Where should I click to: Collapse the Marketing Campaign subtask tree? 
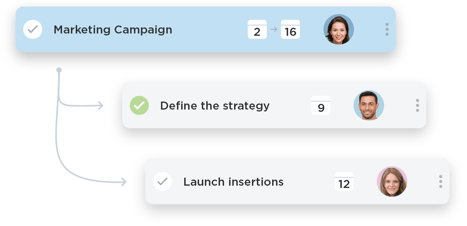pos(59,69)
